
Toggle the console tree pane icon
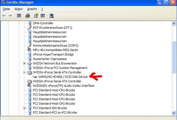(x=19, y=16)
